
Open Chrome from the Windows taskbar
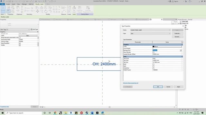coord(55,113)
